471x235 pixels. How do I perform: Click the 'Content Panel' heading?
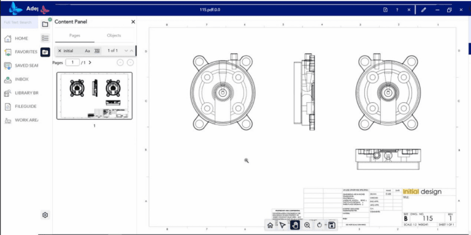coord(71,22)
